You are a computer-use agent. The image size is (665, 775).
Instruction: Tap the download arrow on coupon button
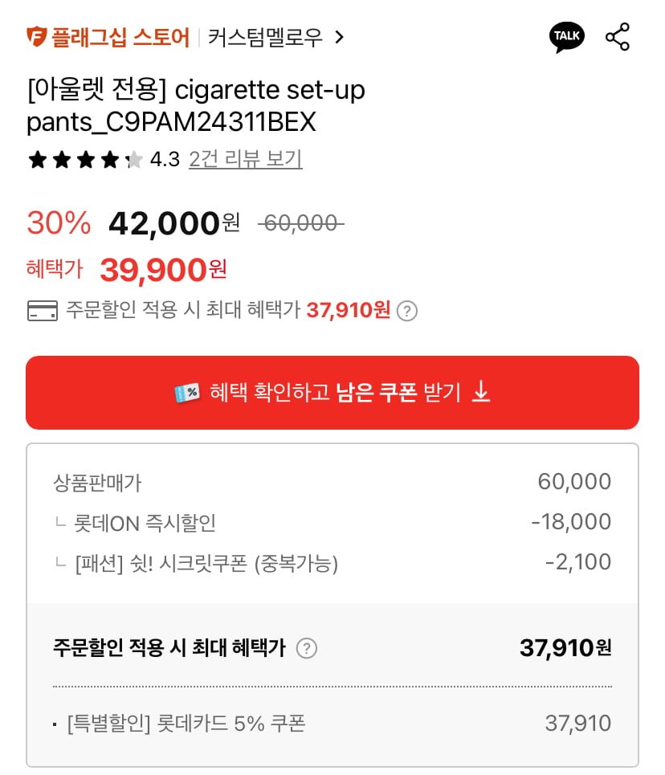pyautogui.click(x=481, y=392)
